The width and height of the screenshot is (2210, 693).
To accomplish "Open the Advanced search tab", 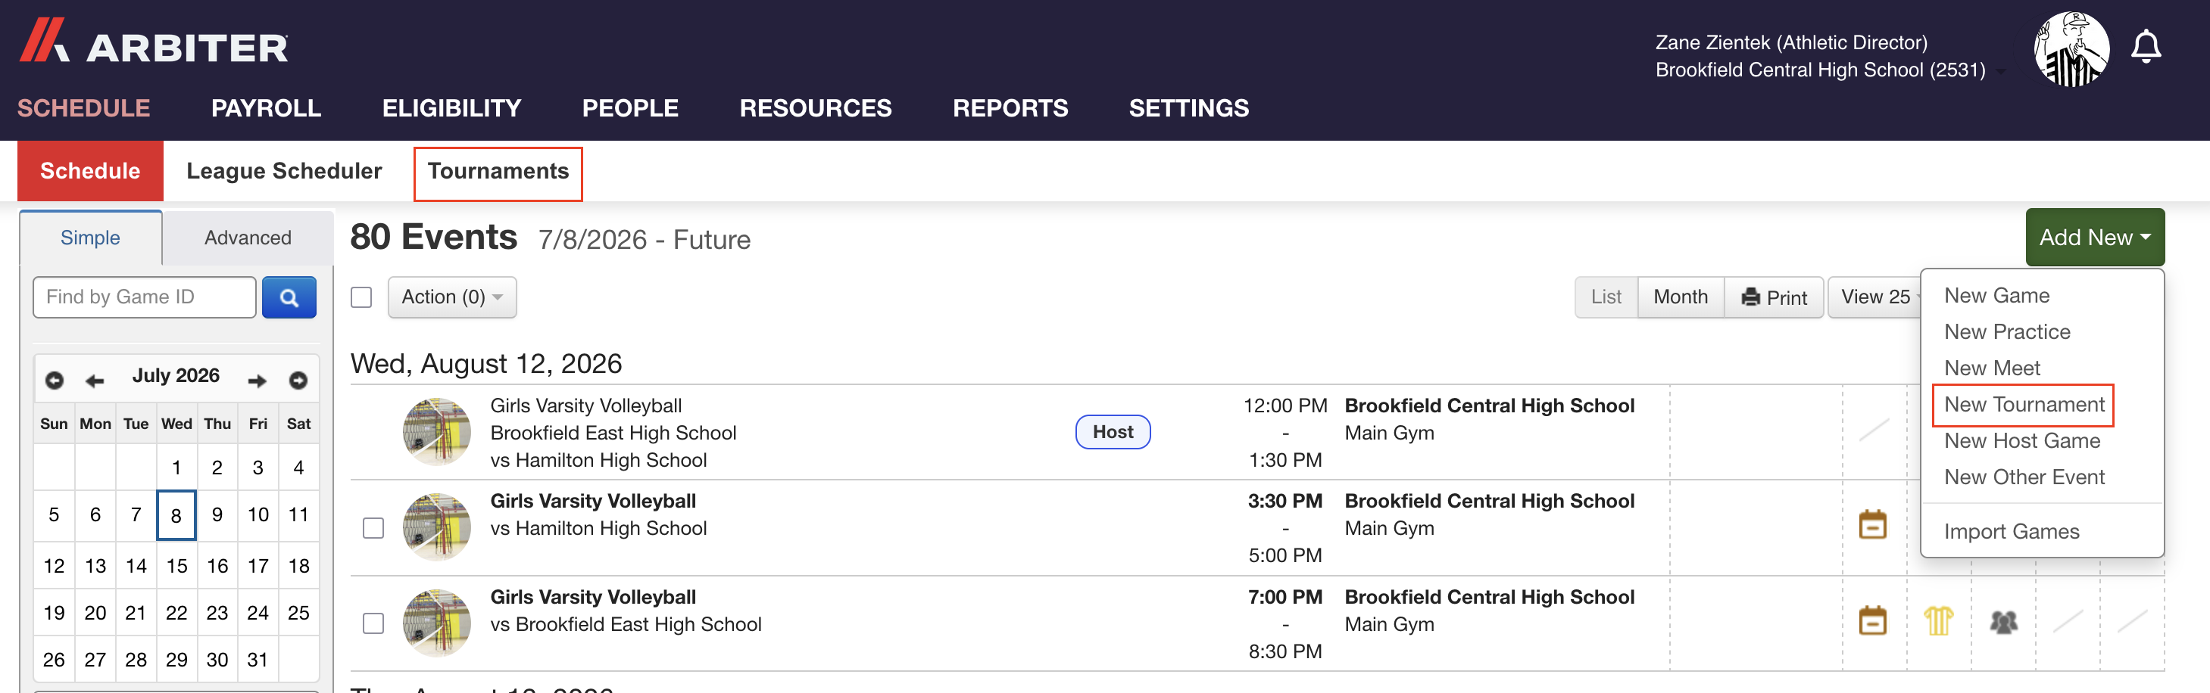I will [248, 238].
